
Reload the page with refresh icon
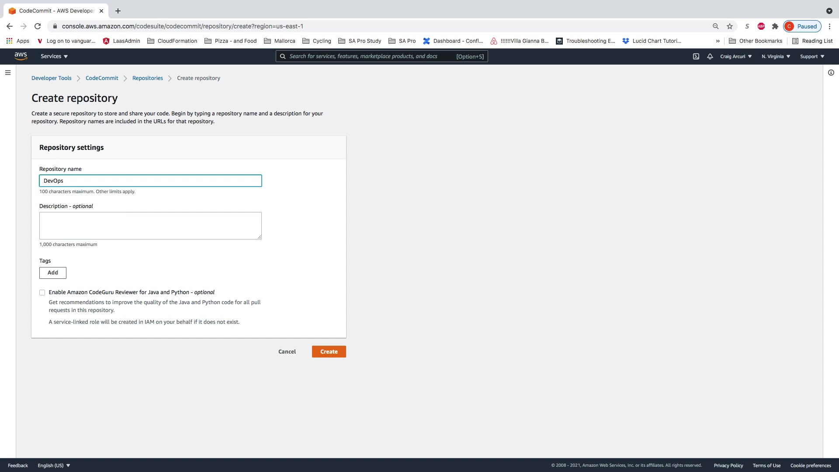[x=38, y=26]
